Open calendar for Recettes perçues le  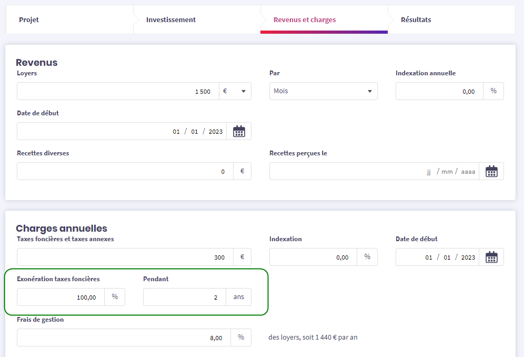(x=491, y=171)
